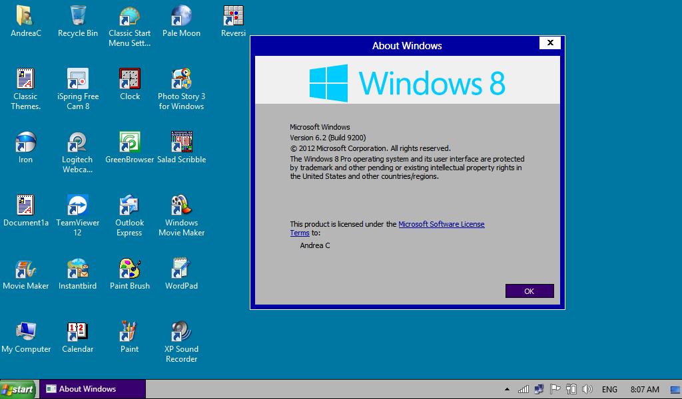Open the Iron browser shortcut
682x399 pixels.
point(26,142)
